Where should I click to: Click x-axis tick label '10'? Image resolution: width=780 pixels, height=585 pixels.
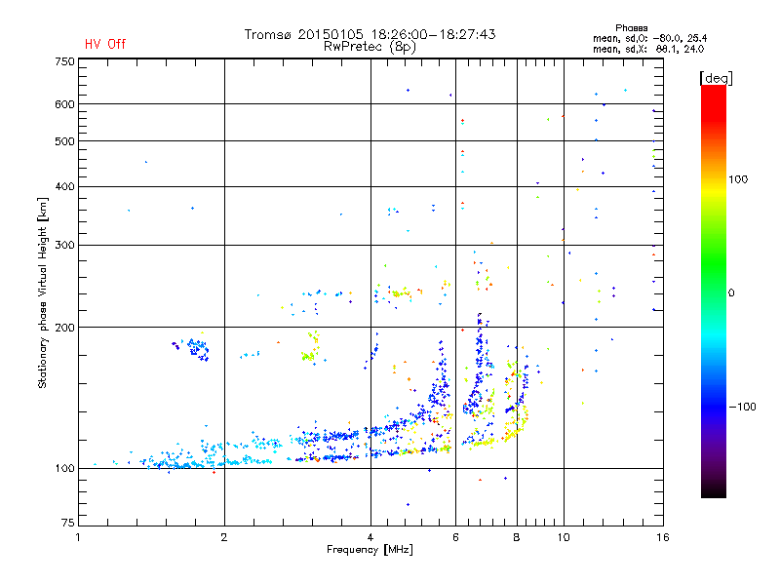click(564, 537)
